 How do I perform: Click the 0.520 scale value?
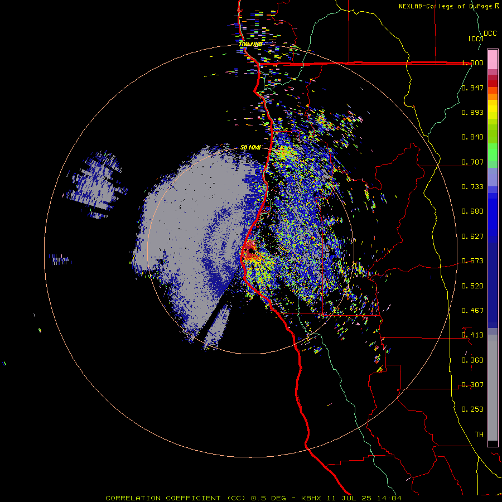472,286
